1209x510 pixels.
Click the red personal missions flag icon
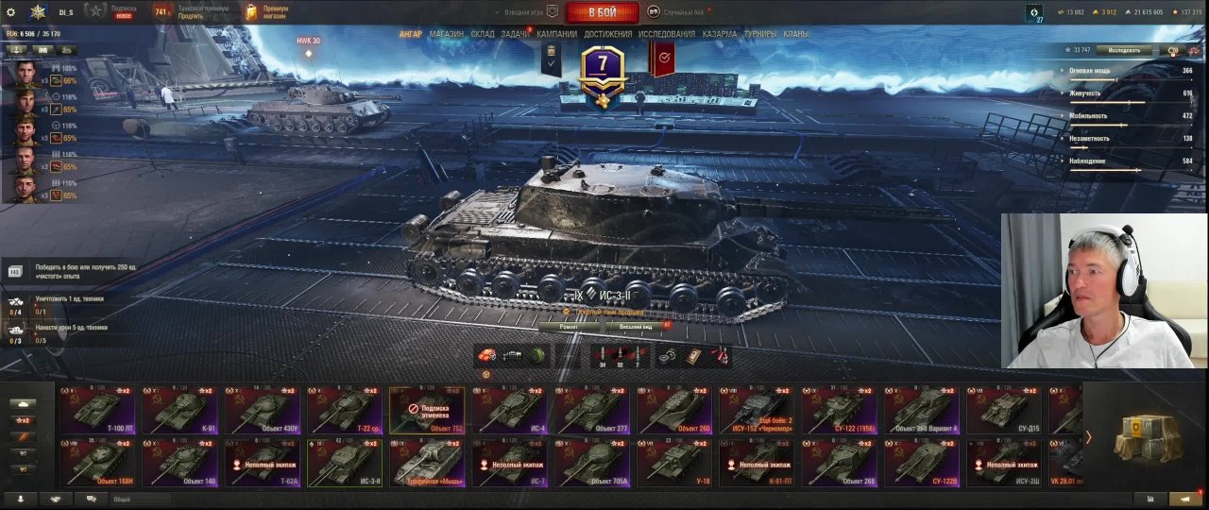(x=663, y=58)
